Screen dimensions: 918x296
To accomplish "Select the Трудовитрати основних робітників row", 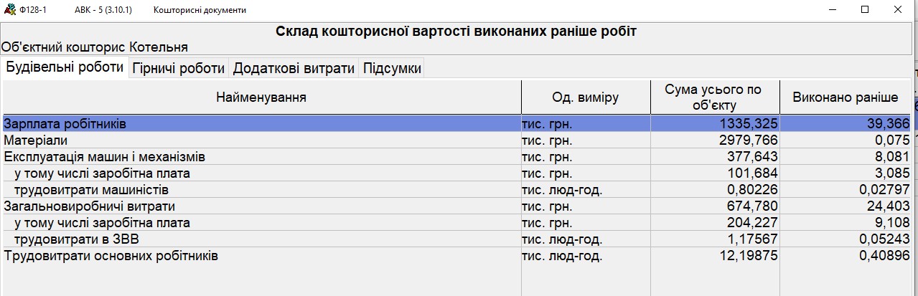I will coord(456,256).
